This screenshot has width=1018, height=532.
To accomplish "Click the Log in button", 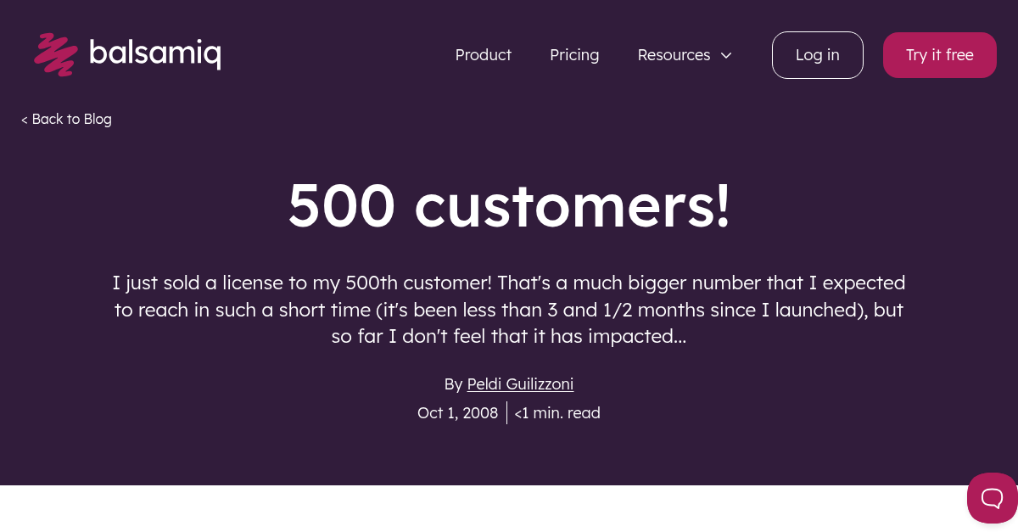I will [817, 54].
